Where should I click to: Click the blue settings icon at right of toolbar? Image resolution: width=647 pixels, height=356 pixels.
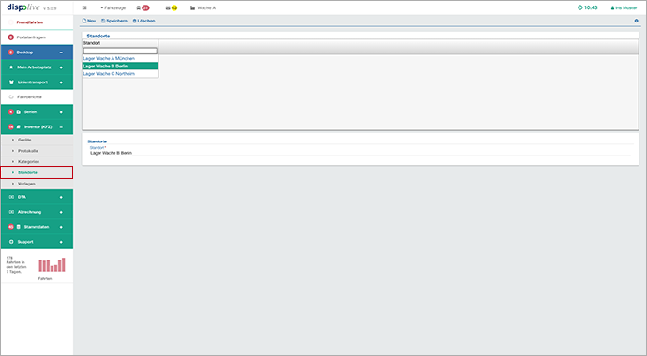pos(637,21)
